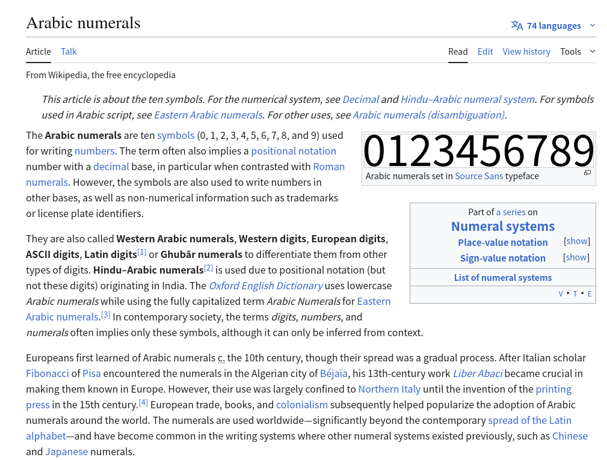The image size is (607, 460).
Task: Open the Source Sans typeface link
Action: [478, 176]
